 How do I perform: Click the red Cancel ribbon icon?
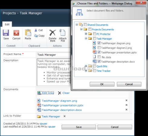coord(16,33)
